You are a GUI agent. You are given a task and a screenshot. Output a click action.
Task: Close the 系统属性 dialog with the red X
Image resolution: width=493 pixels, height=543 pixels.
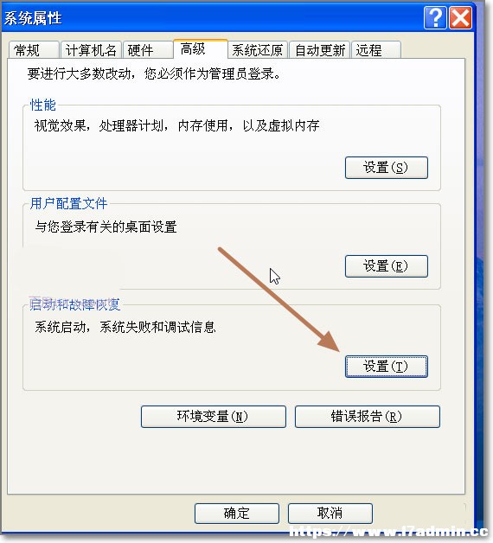460,17
